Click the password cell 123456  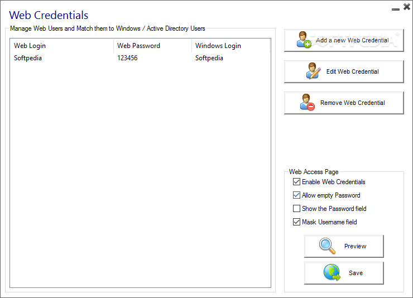point(127,58)
